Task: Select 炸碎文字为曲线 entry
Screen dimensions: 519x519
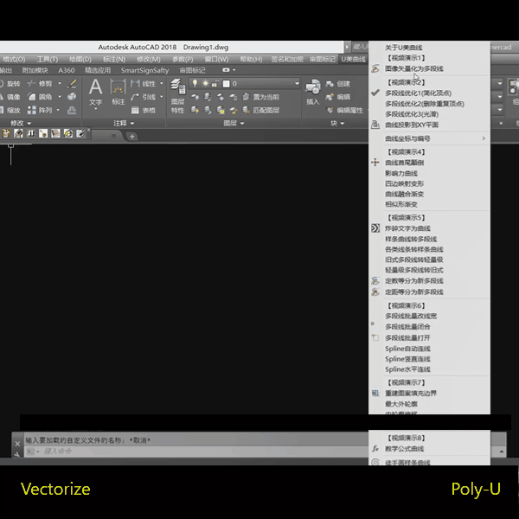Action: click(x=407, y=228)
